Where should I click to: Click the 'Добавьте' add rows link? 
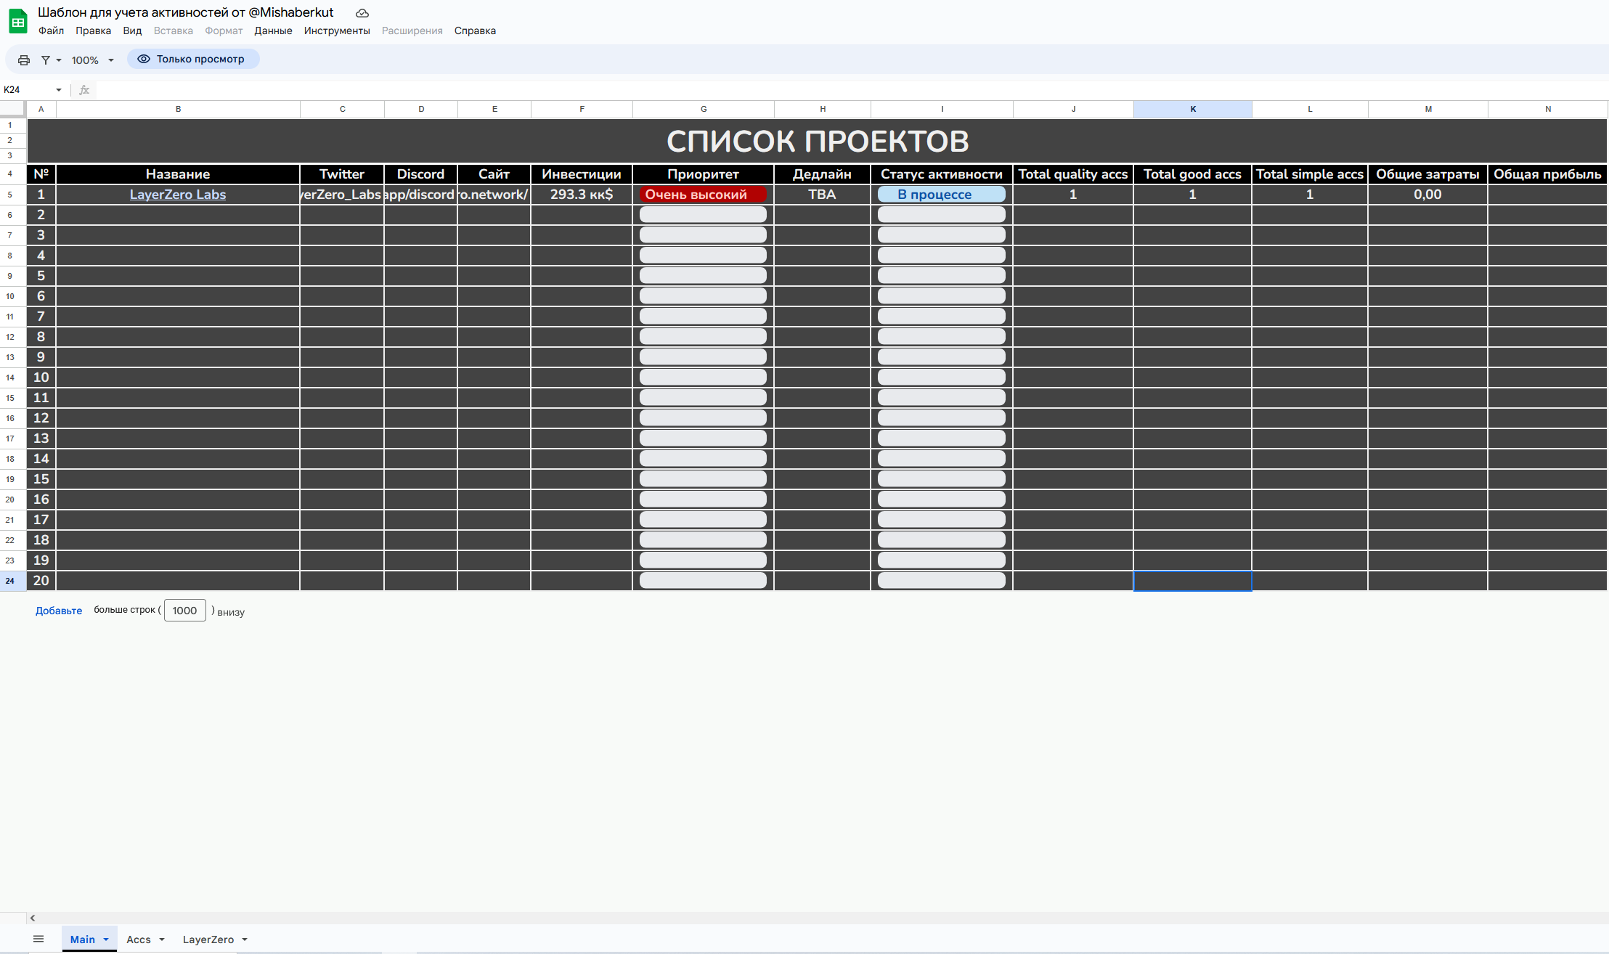pos(59,611)
